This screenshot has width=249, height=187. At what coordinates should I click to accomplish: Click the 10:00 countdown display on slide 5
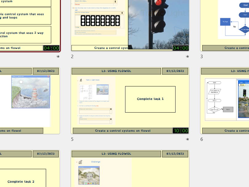[180, 131]
